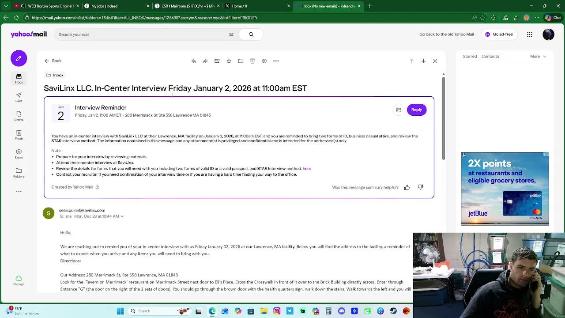Image resolution: width=565 pixels, height=318 pixels.
Task: Open the Inbox in the sidebar
Action: 19,79
